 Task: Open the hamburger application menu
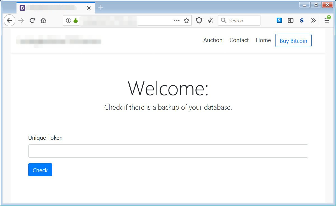[x=327, y=20]
